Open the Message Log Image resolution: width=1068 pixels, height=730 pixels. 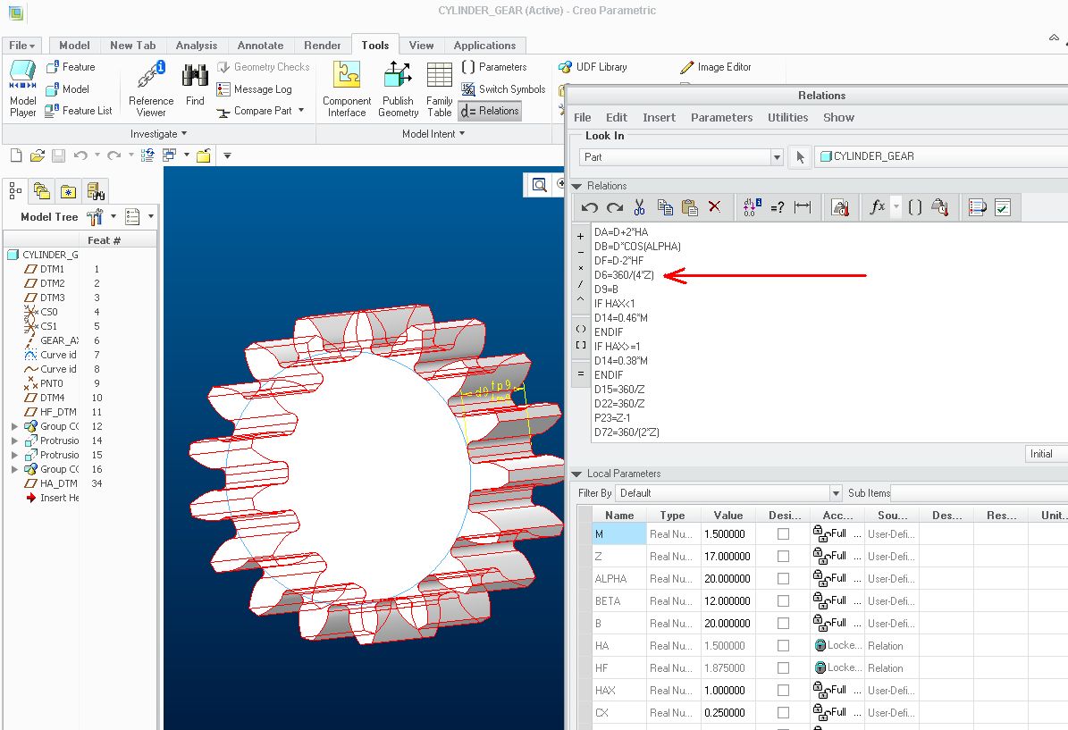254,89
